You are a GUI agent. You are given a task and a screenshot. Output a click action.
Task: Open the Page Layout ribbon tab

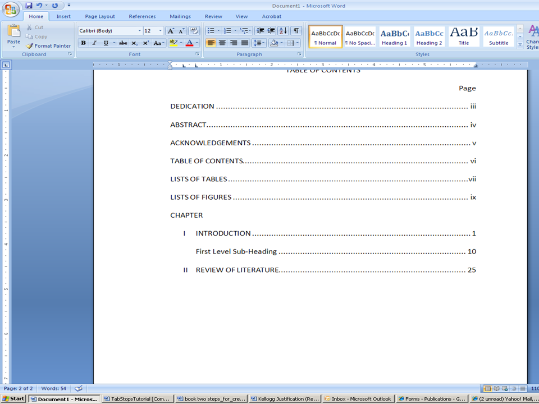pos(100,16)
